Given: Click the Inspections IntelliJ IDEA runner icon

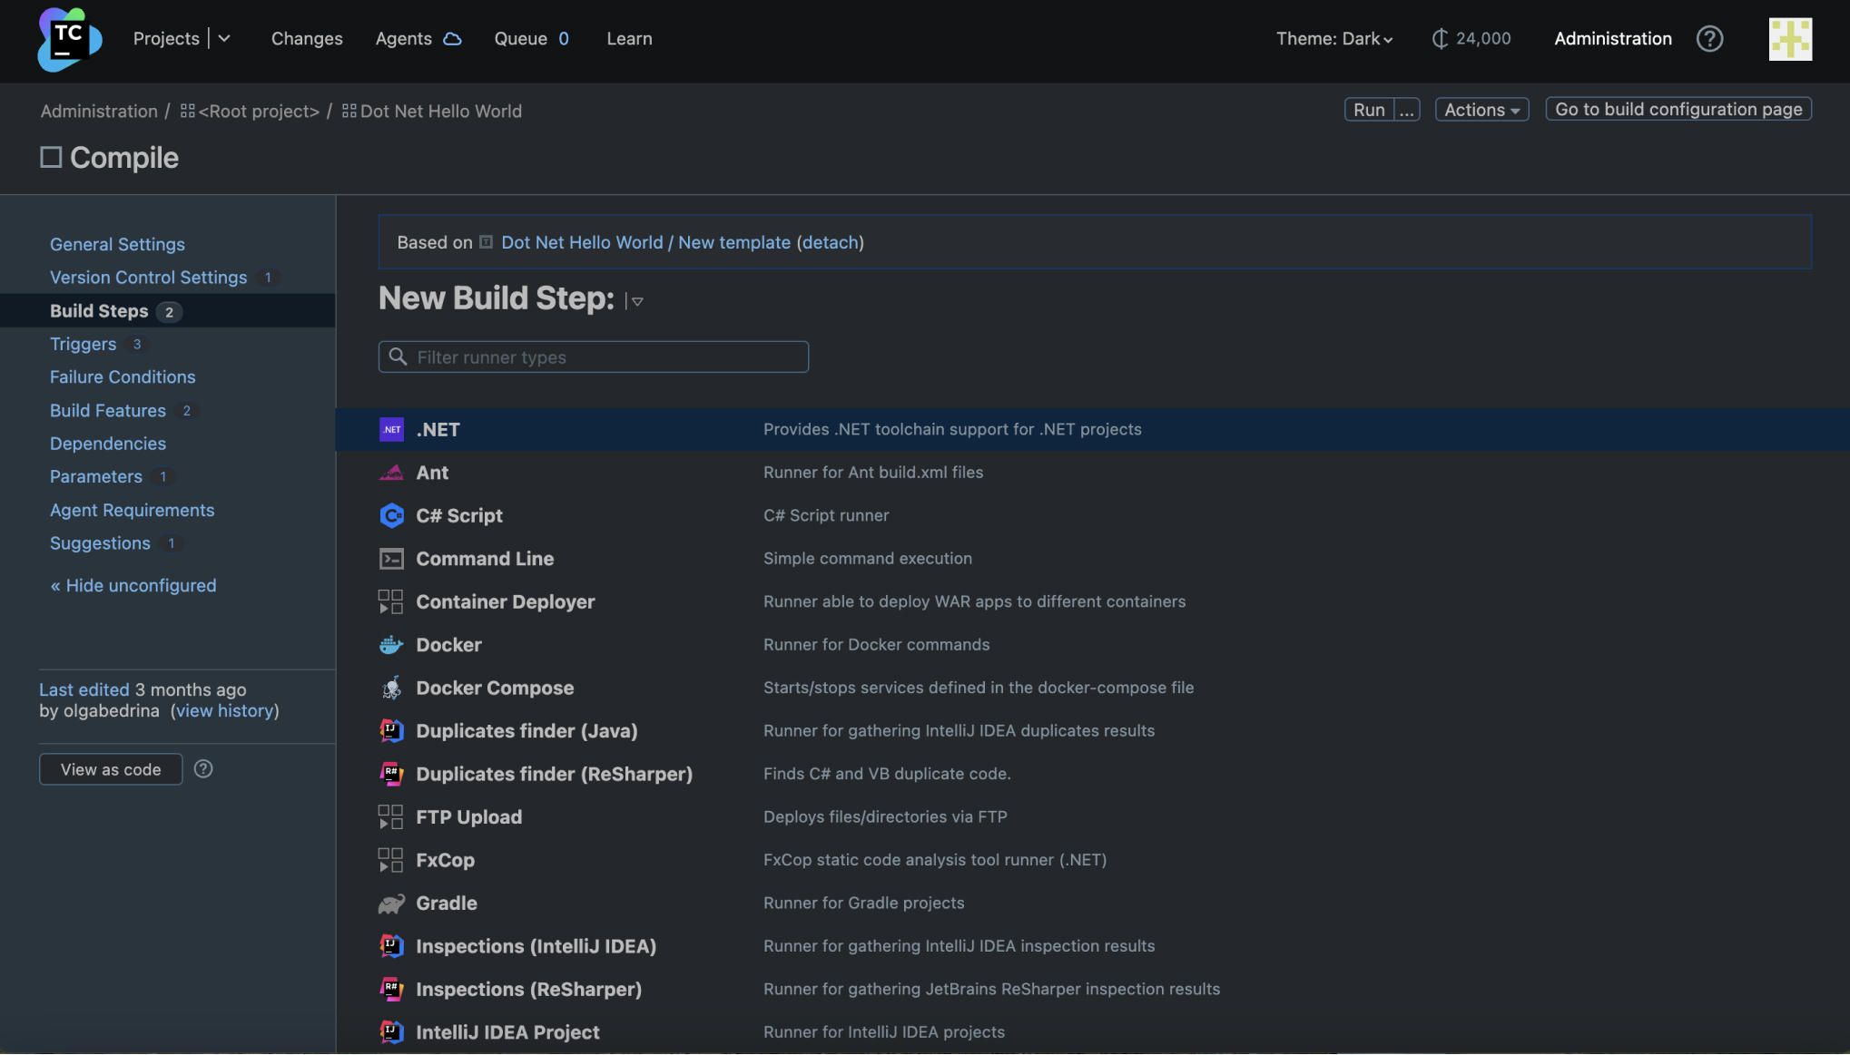Looking at the screenshot, I should pyautogui.click(x=391, y=944).
